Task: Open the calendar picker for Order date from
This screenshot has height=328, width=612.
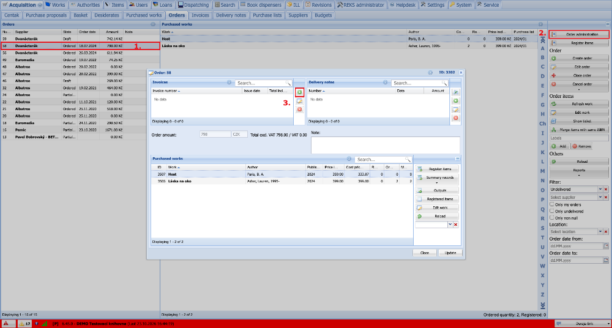Action: point(606,246)
